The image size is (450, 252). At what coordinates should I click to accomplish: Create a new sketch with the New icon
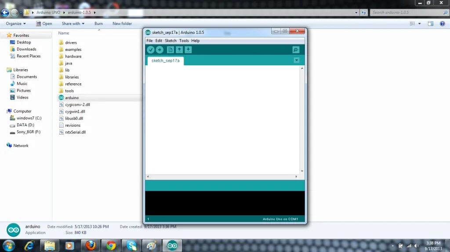point(170,50)
